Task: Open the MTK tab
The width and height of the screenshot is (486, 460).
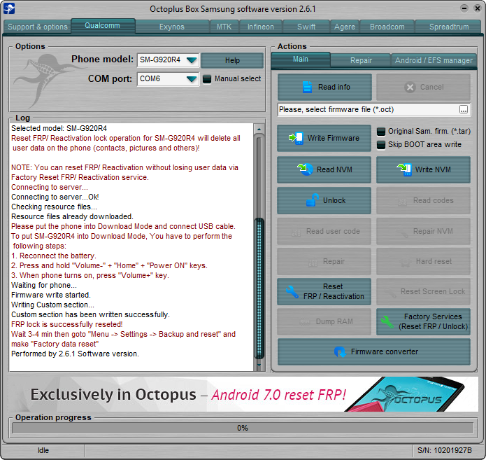Action: [224, 27]
